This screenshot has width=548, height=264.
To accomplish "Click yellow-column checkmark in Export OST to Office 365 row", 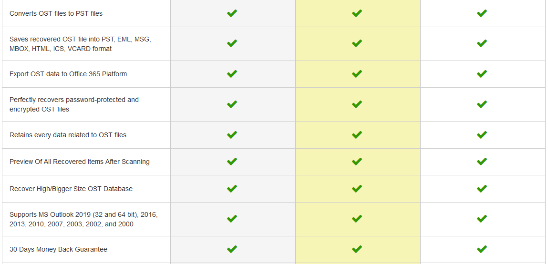I will (x=357, y=74).
